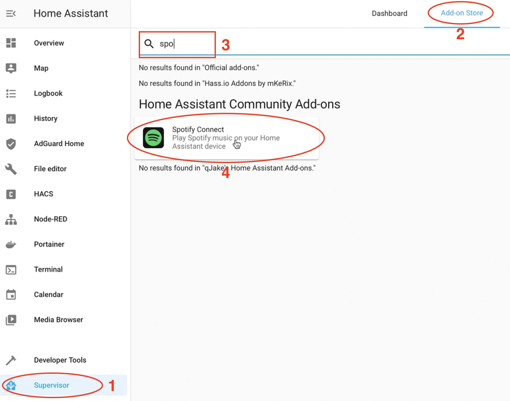Screen dimensions: 510x401
Task: Click the HACS icon
Action: tap(11, 194)
